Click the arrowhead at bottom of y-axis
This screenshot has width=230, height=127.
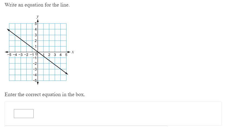(x=38, y=83)
